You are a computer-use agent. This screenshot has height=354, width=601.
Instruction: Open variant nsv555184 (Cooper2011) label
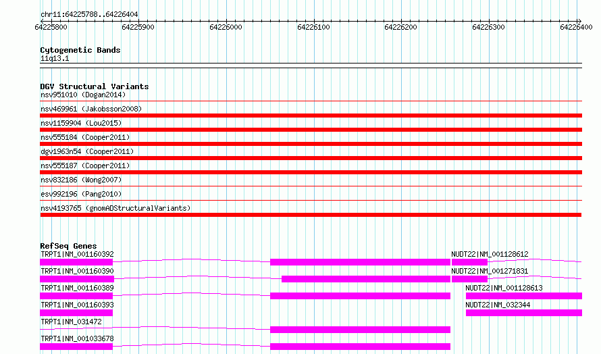click(x=85, y=137)
